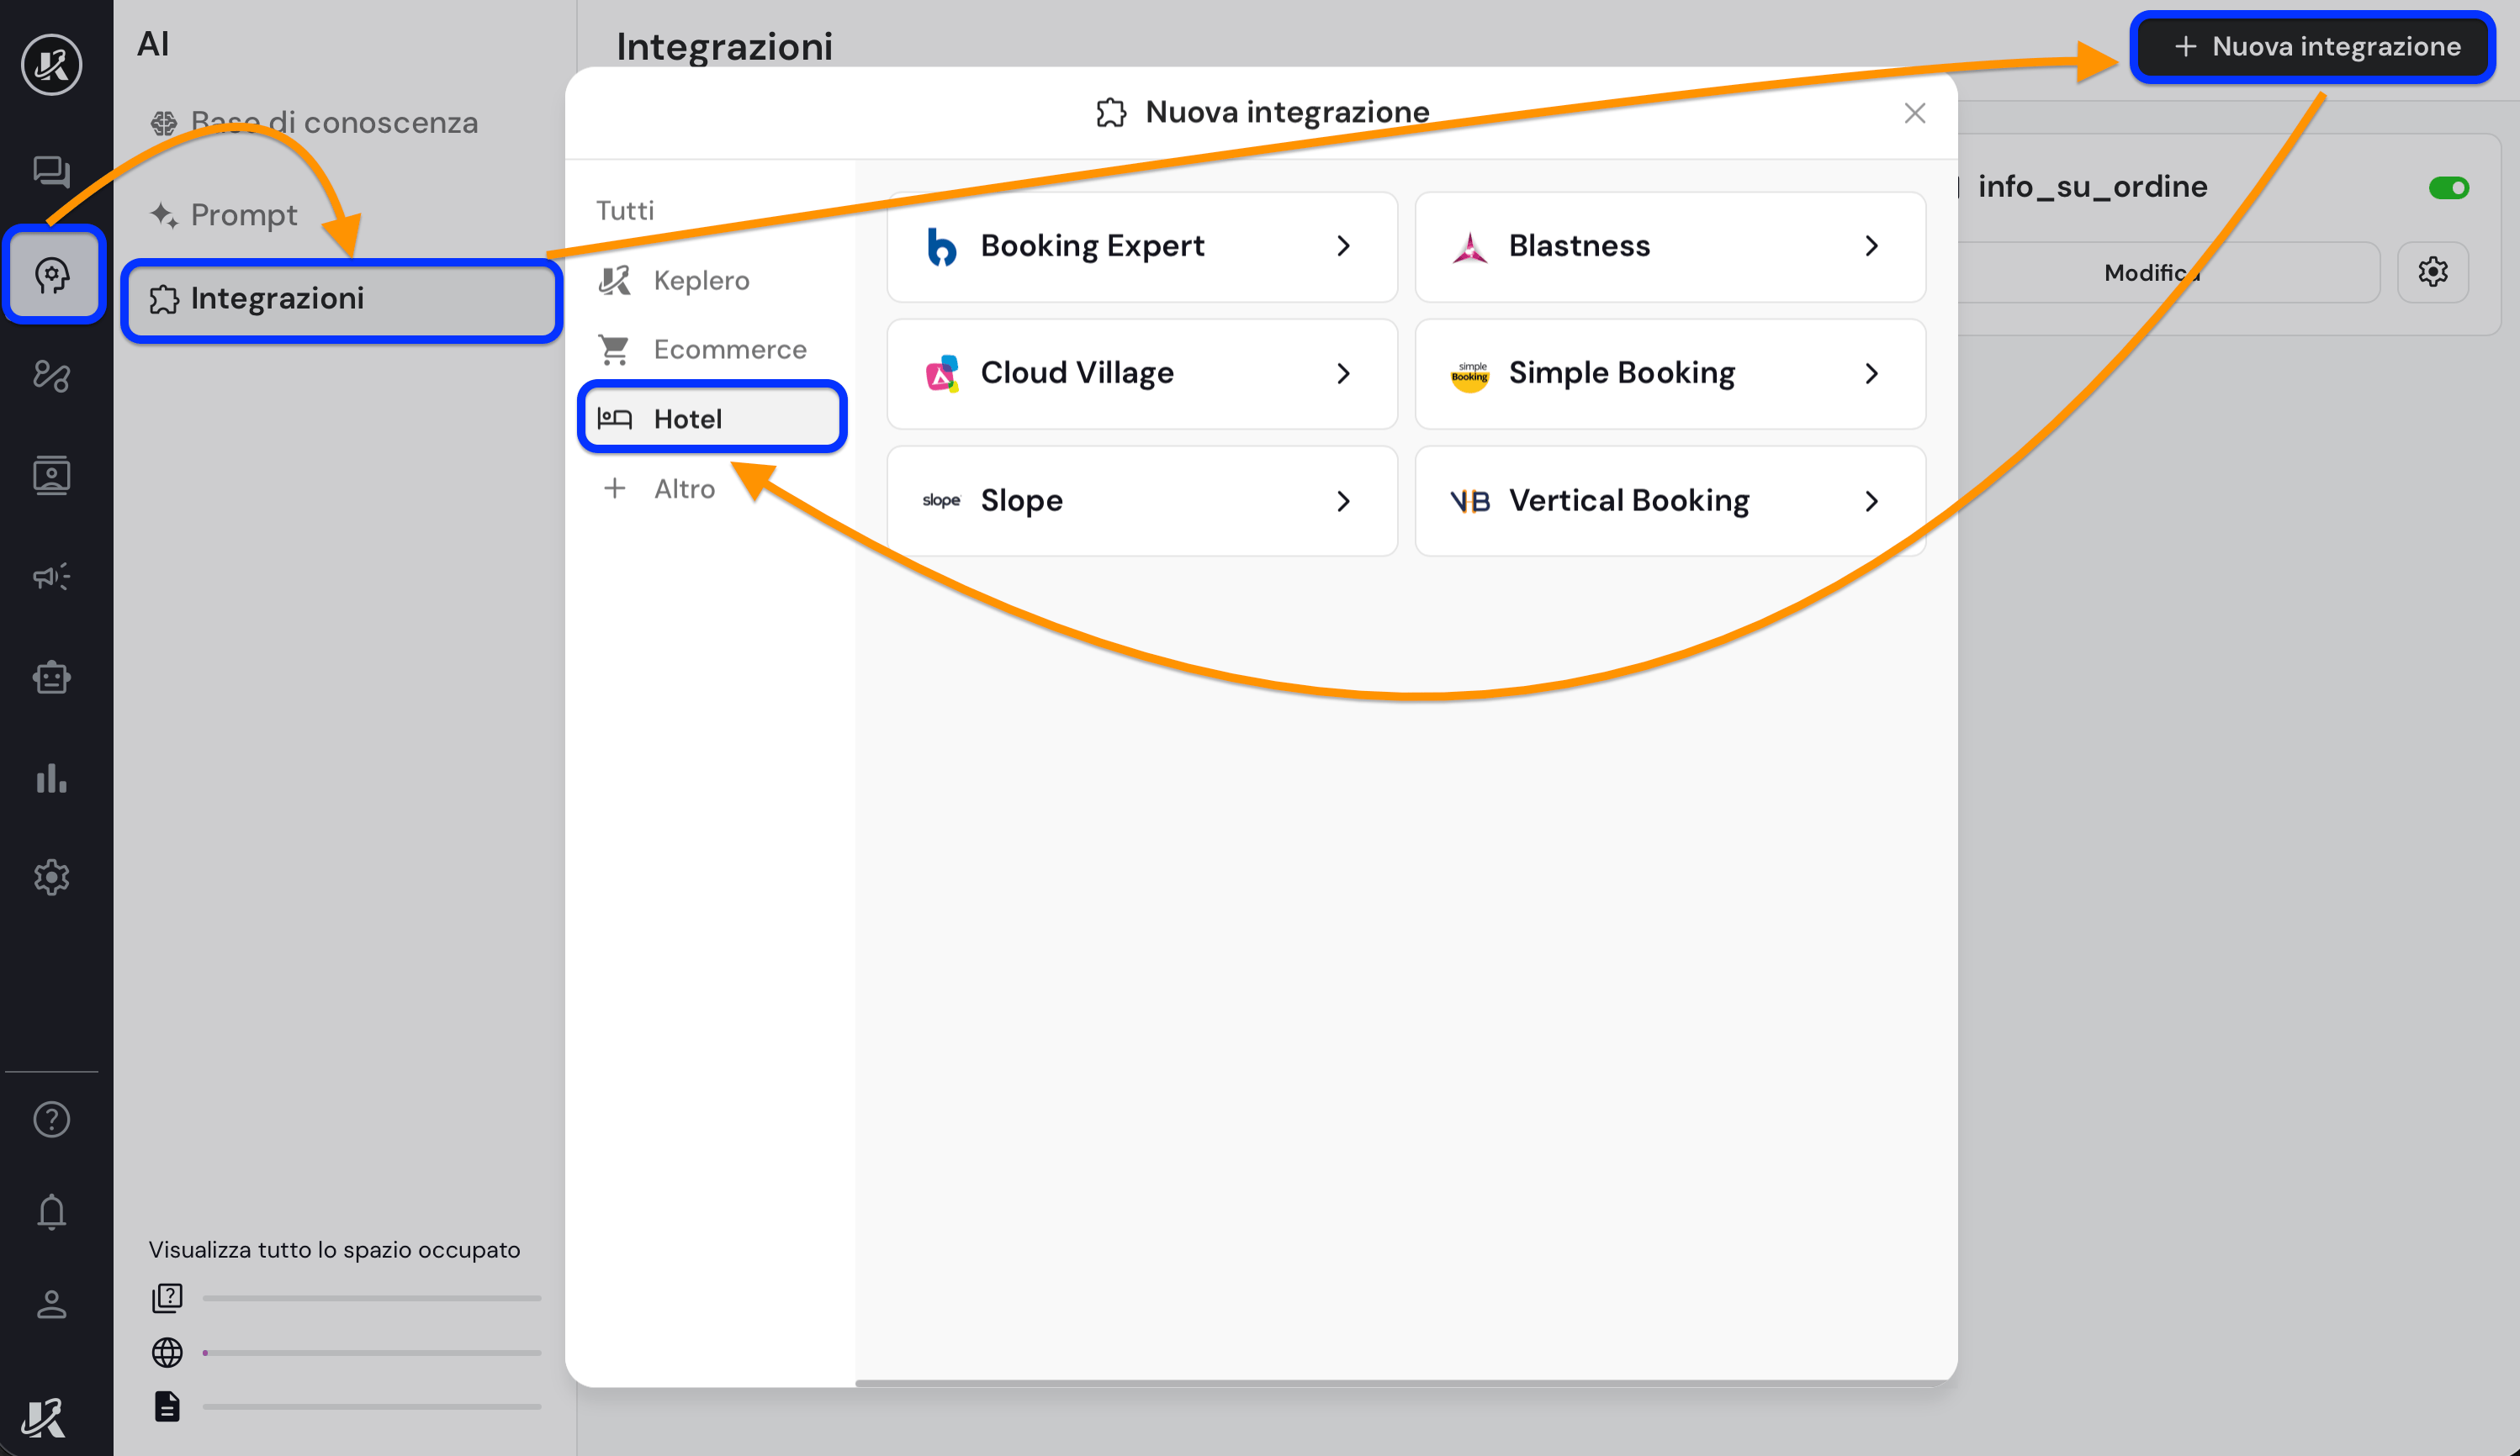Click the Nuova integrazione button

[x=2313, y=47]
